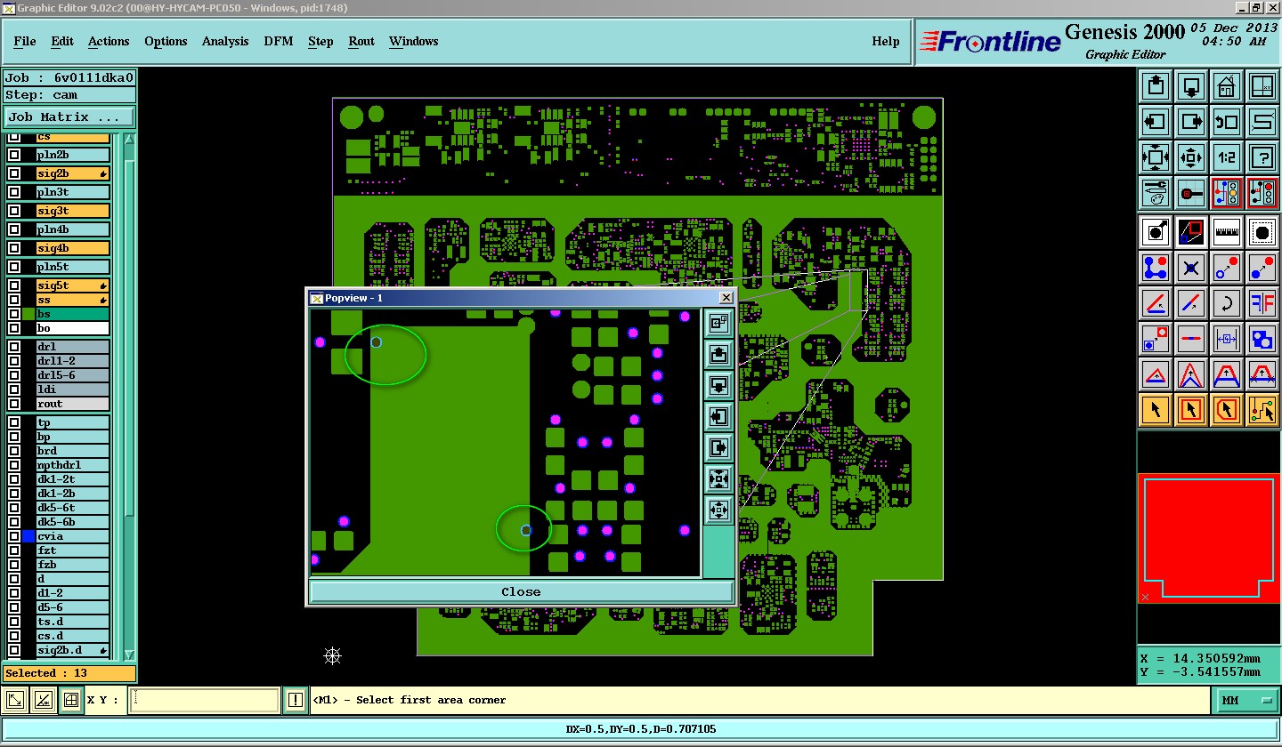Click the home view icon
This screenshot has height=747, width=1282.
click(x=1227, y=87)
